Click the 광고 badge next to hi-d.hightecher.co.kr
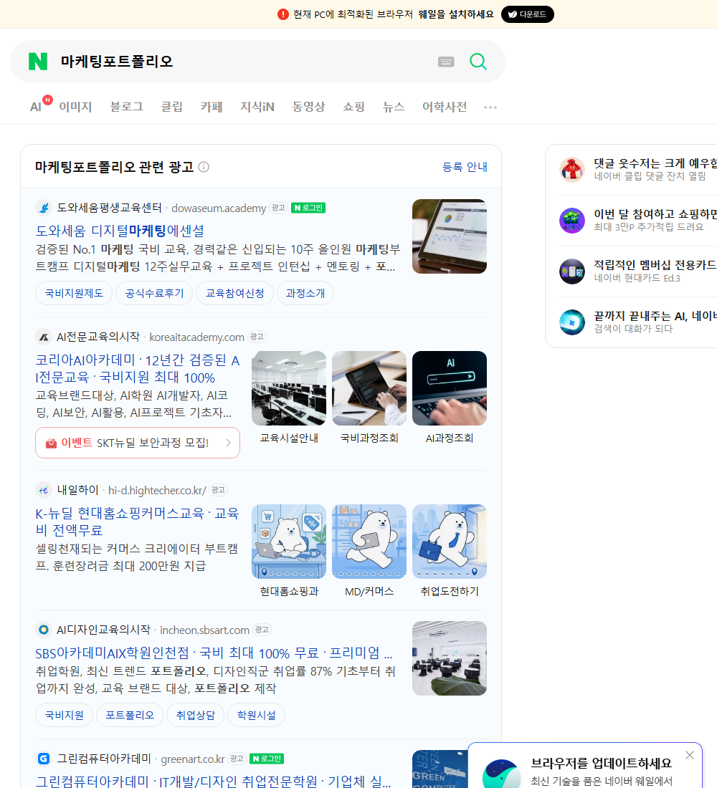This screenshot has height=788, width=717. [218, 490]
